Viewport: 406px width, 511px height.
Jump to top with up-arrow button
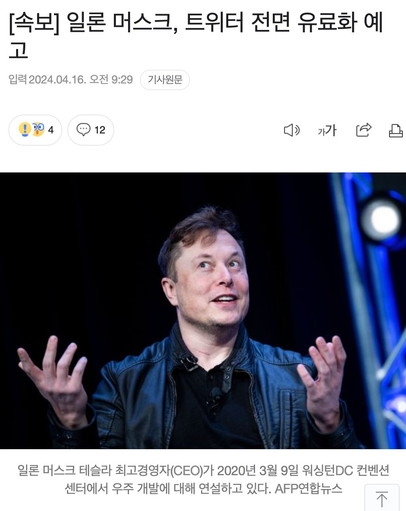(382, 498)
